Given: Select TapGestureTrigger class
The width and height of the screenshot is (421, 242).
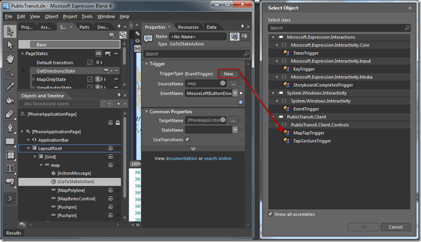Looking at the screenshot, I should [312, 141].
